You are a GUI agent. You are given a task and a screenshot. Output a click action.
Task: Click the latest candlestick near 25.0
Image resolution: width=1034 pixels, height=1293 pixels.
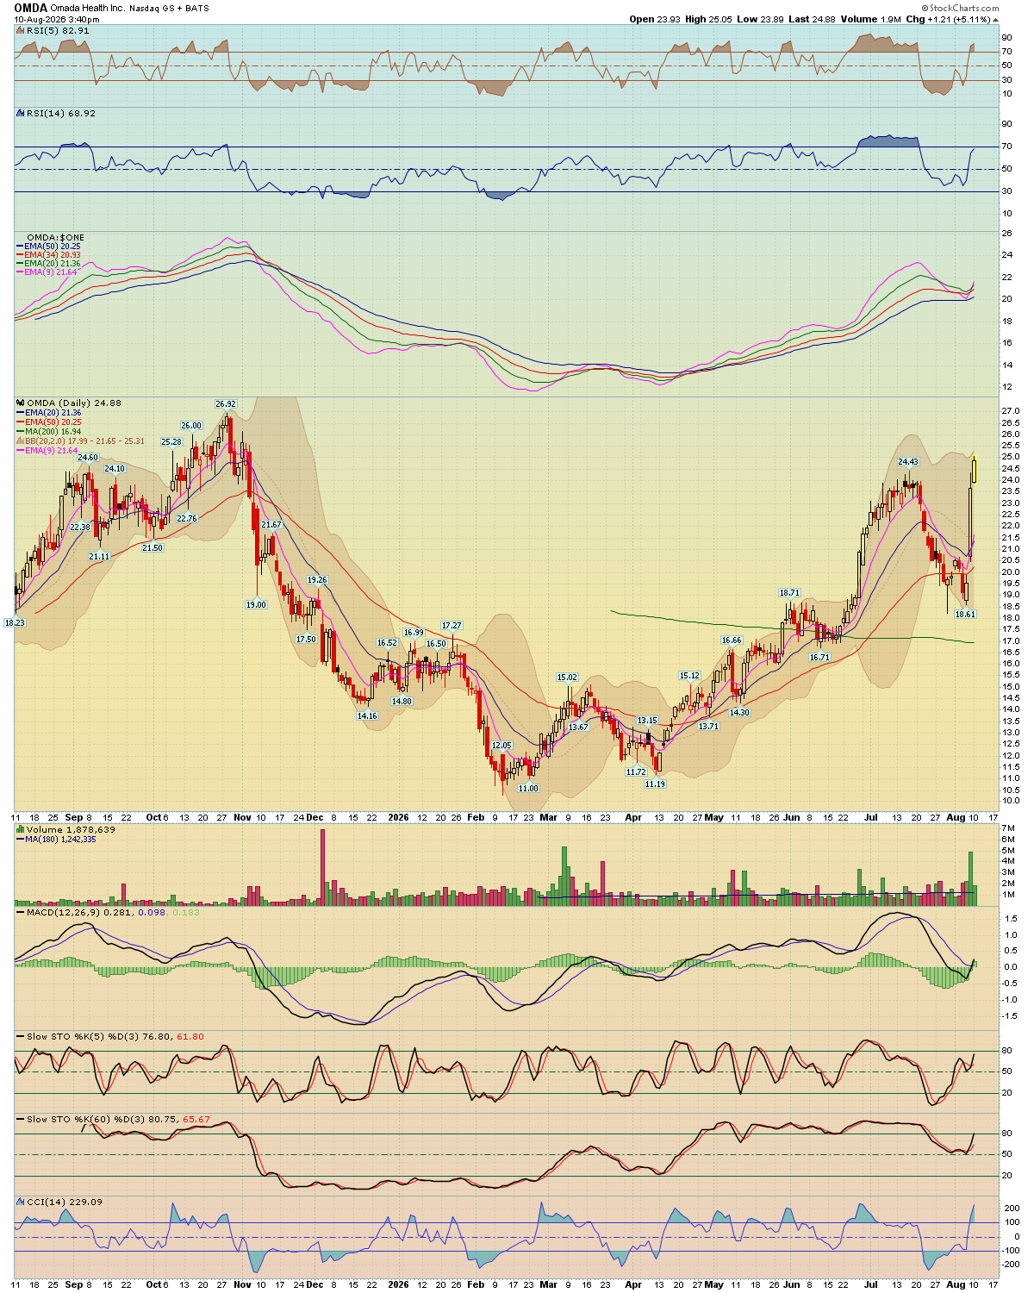pos(975,468)
